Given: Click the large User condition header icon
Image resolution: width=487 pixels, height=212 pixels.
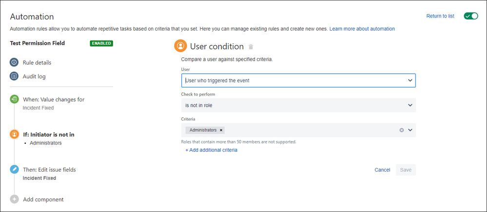Looking at the screenshot, I should coord(180,46).
